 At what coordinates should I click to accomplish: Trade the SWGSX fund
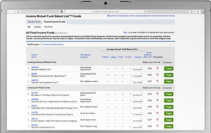tap(169, 69)
